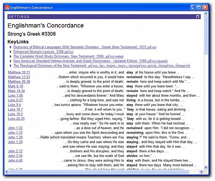
Task: Select bold word 'living' in Luke 8:27 row
Action: tap(131, 100)
